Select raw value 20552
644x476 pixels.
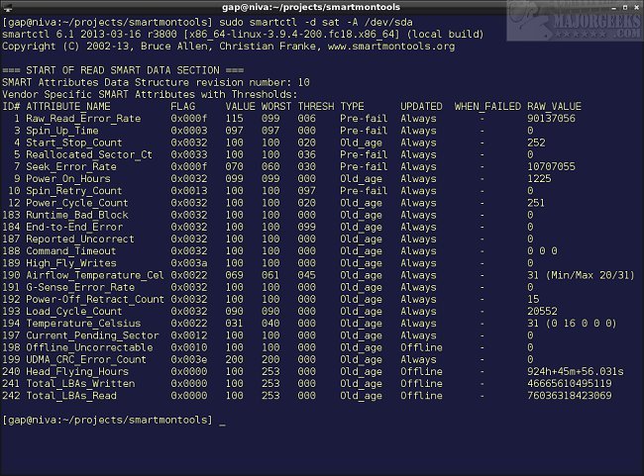(542, 312)
